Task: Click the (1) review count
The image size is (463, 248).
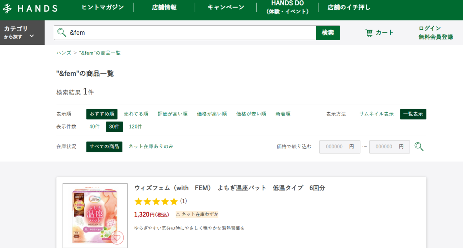Action: [x=183, y=201]
